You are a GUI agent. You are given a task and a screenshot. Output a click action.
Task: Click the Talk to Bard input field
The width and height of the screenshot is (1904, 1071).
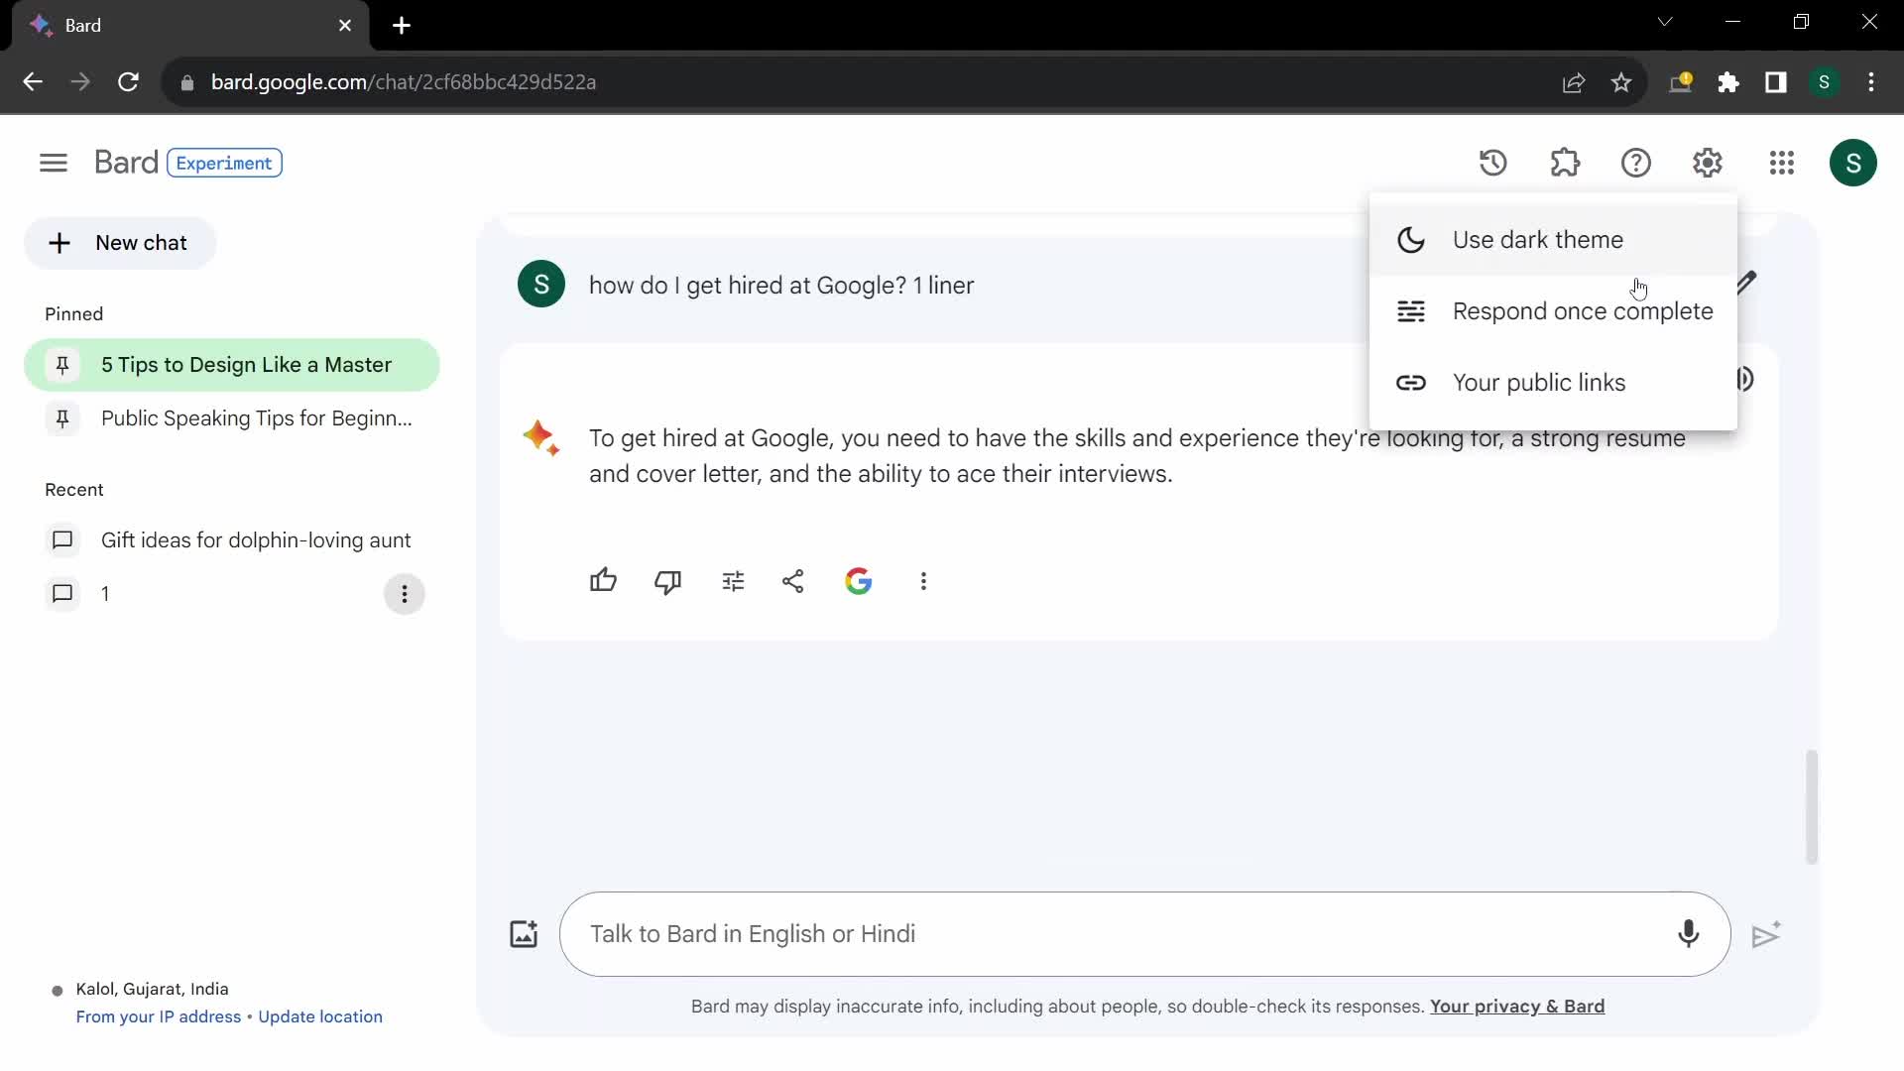[1148, 932]
